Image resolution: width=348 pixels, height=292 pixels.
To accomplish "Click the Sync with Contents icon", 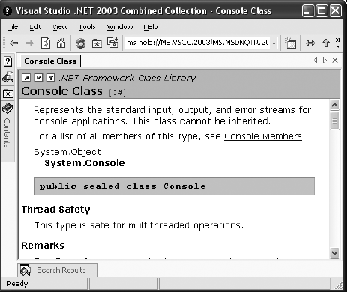I will 310,43.
